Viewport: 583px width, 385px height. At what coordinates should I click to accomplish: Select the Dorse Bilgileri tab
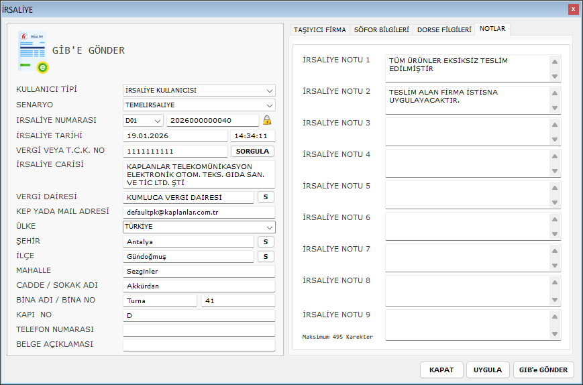pyautogui.click(x=443, y=30)
